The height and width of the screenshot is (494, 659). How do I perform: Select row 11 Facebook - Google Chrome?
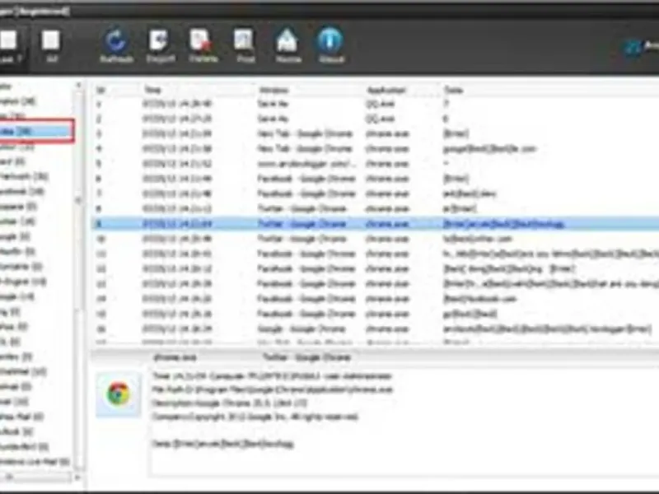point(376,254)
